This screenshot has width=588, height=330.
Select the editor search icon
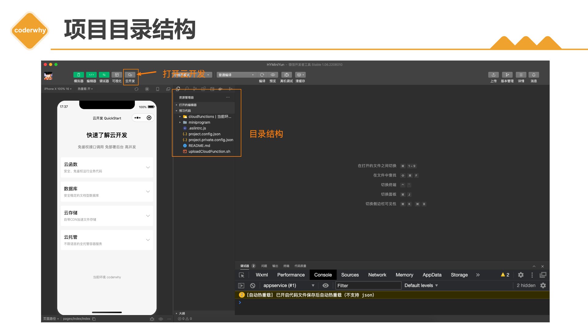pos(187,89)
